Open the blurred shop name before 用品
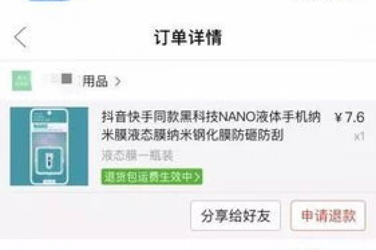376x250 pixels. tap(59, 80)
